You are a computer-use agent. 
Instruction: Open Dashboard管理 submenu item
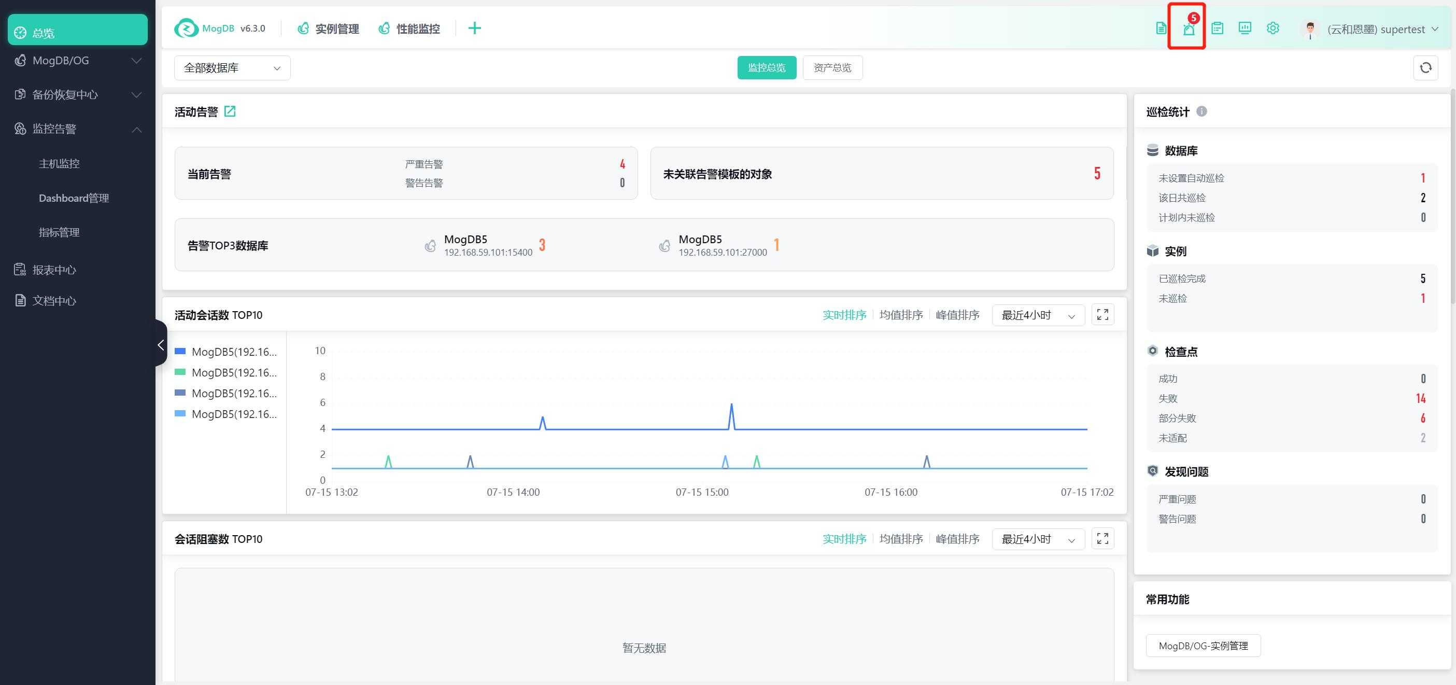click(x=74, y=198)
